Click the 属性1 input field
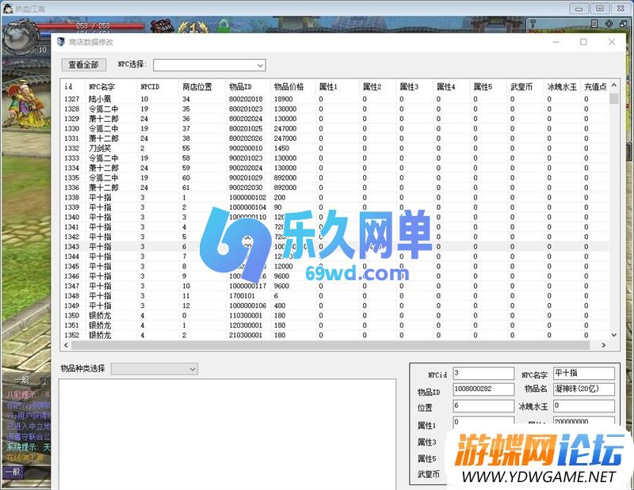Viewport: 634px width, 490px height. coord(483,421)
